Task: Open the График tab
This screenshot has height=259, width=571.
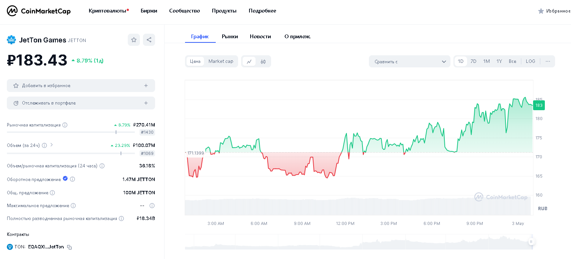Action: [200, 36]
